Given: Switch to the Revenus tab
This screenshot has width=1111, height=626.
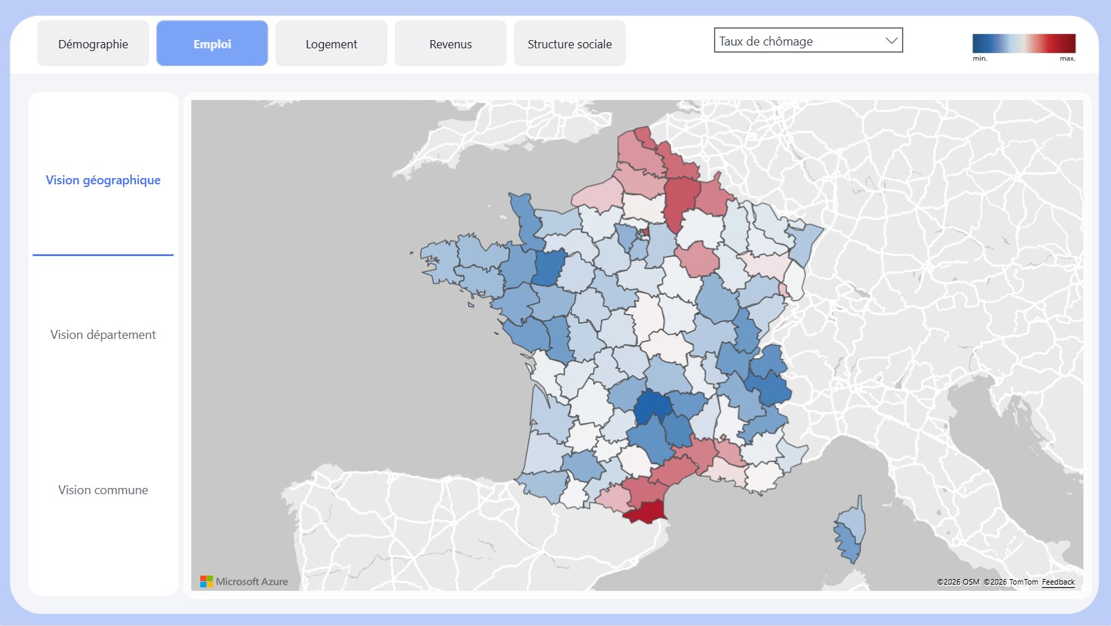Looking at the screenshot, I should tap(450, 43).
